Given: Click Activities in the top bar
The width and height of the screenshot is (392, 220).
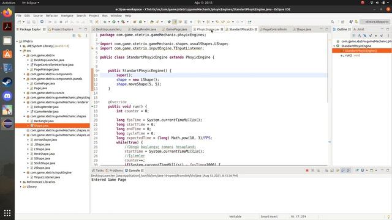Looking at the screenshot, I should 9,2.
